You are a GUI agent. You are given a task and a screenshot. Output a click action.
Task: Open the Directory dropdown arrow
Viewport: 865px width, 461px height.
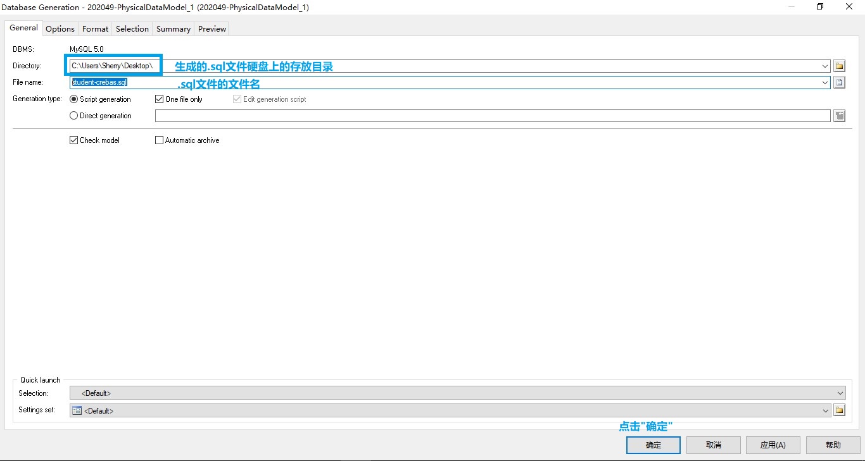[x=824, y=65]
